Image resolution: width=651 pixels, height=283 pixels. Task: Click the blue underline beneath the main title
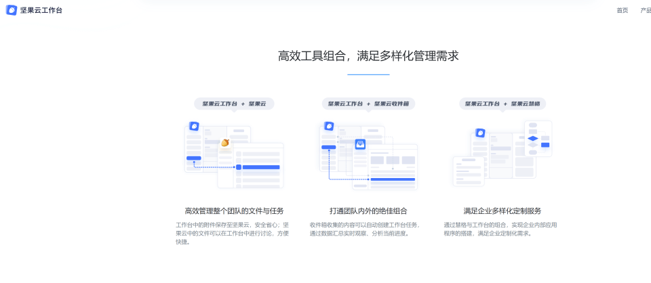pos(368,74)
